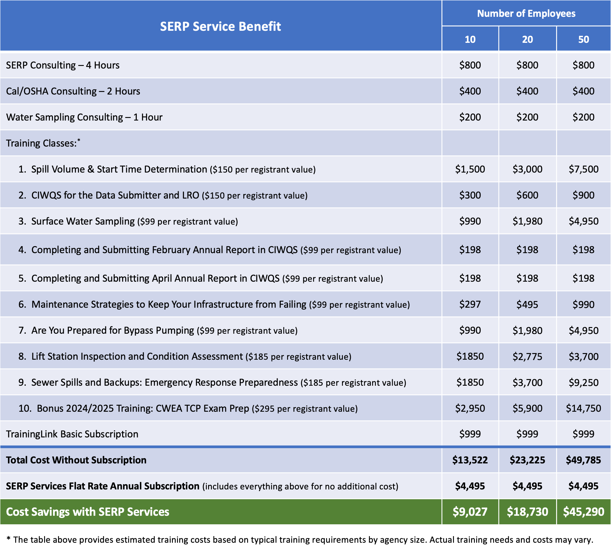Click TrainingLink Basic Subscription label
611x550 pixels.
72,434
